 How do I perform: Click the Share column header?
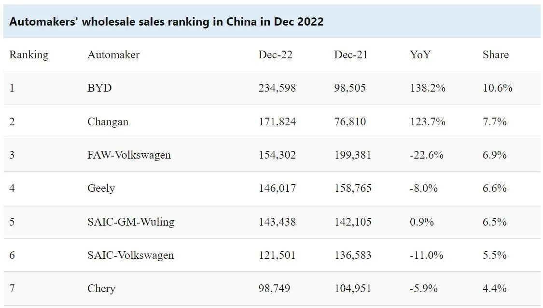pos(496,55)
